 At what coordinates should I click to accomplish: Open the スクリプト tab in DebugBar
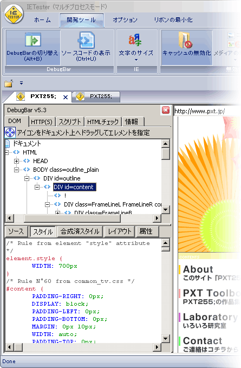point(70,122)
